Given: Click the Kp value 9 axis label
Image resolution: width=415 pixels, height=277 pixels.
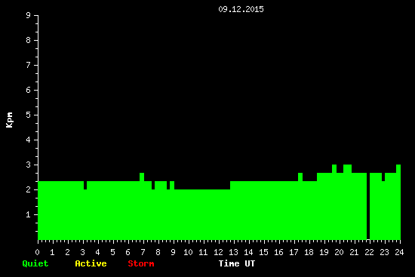Looking at the screenshot, I should [28, 15].
